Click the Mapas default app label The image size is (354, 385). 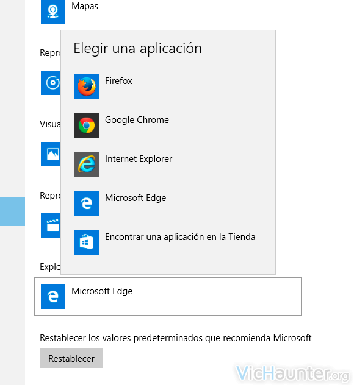pos(85,6)
